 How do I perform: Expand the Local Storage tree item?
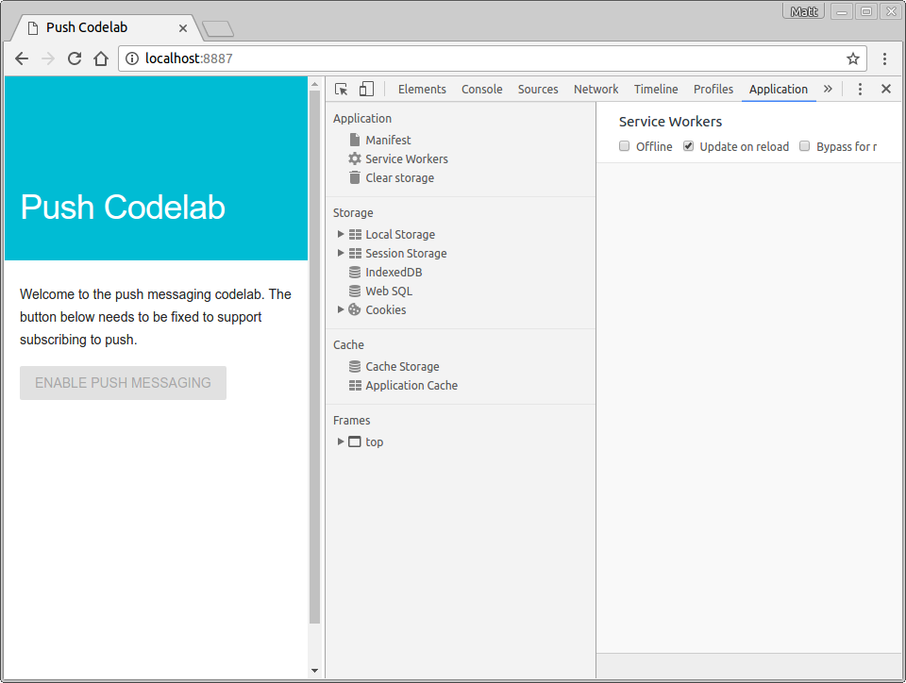(x=341, y=234)
